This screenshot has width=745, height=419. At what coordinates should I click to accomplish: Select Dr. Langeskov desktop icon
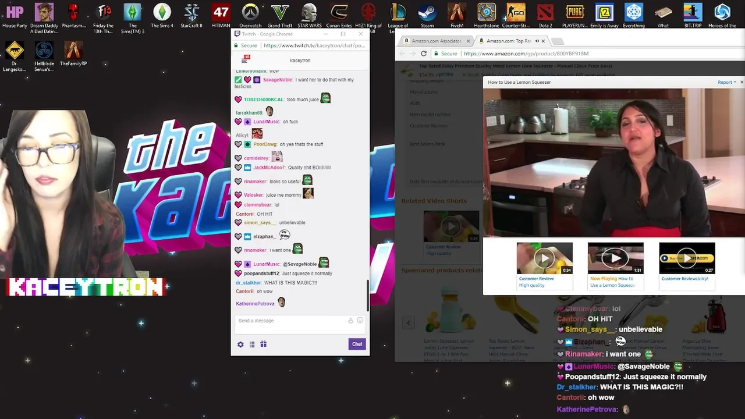15,56
